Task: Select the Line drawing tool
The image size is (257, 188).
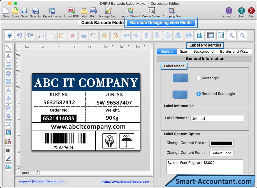Action: point(8,48)
